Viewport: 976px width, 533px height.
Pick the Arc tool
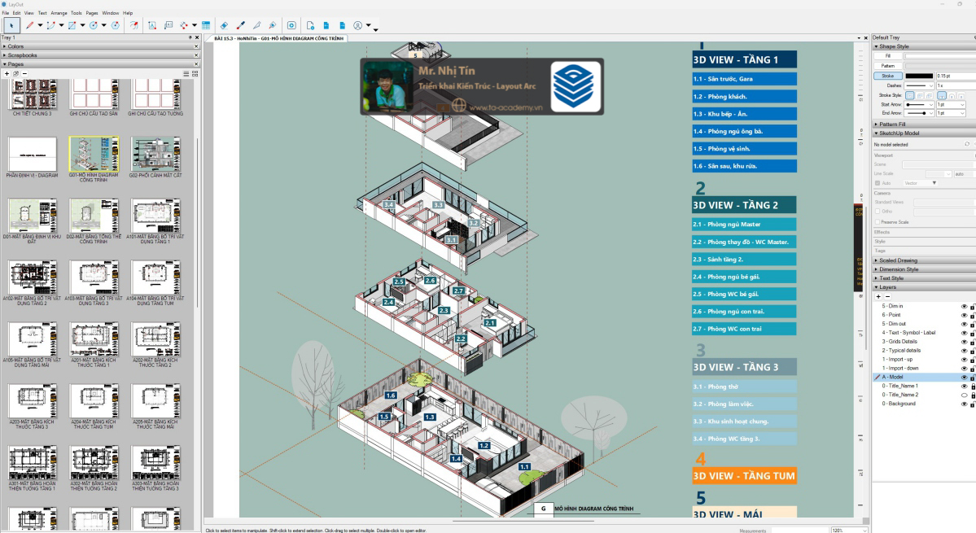(x=51, y=25)
